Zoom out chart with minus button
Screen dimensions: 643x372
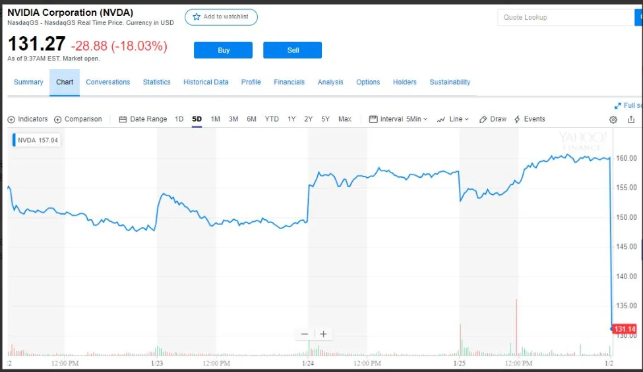click(x=305, y=334)
